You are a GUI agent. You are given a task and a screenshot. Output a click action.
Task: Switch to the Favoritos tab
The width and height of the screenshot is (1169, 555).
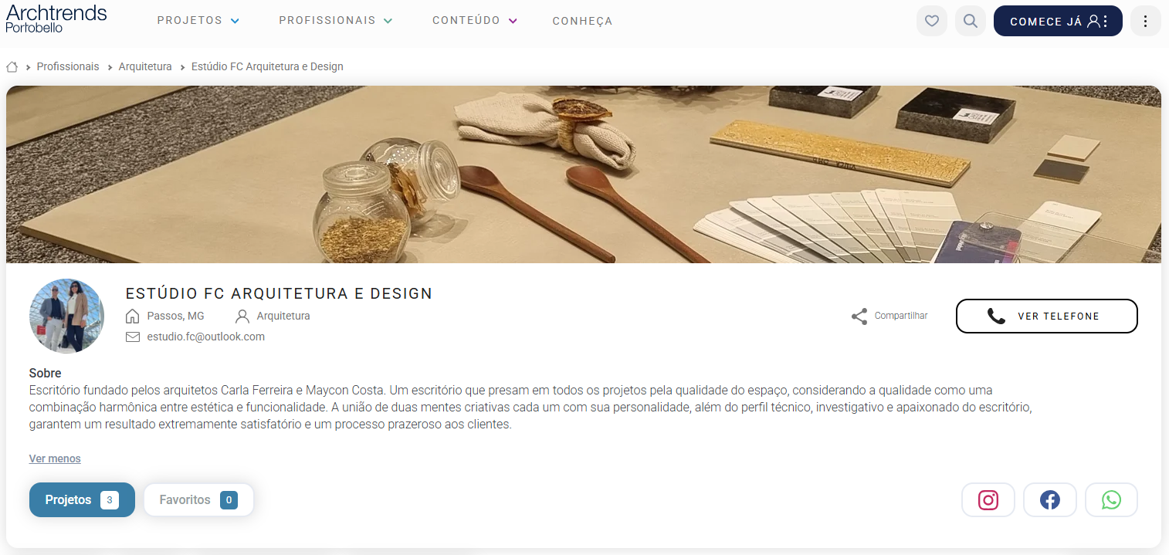[x=198, y=500]
